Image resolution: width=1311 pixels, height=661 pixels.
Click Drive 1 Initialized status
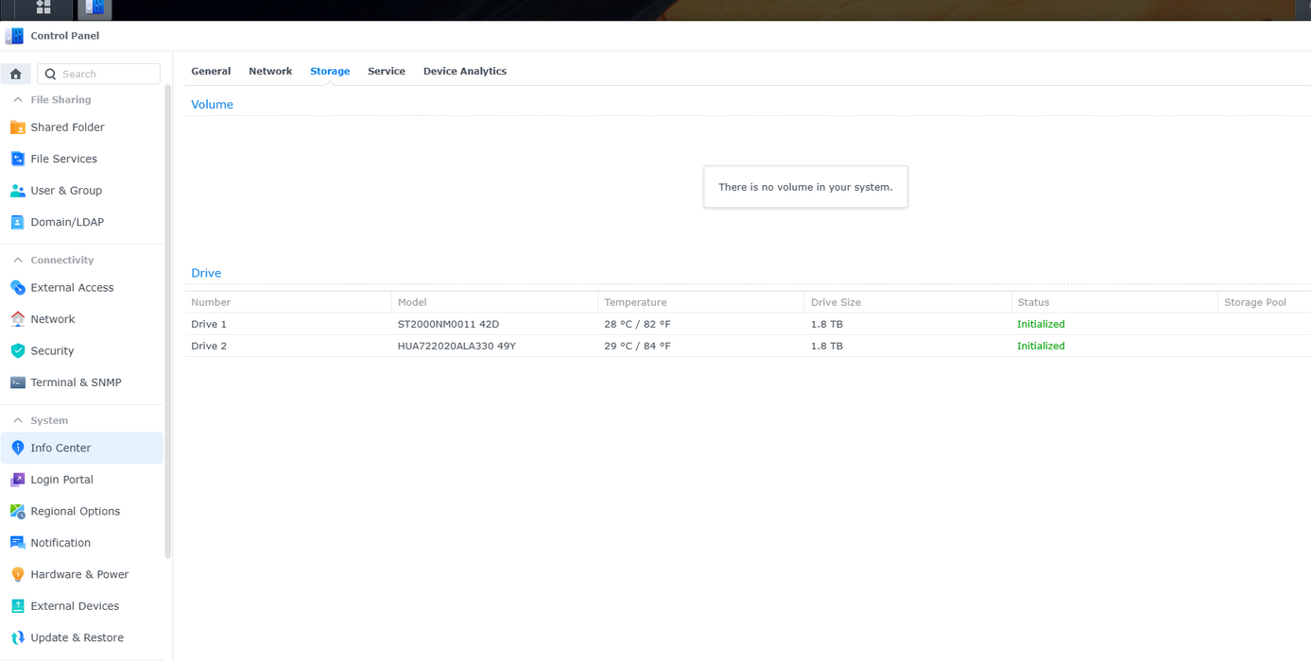[x=1041, y=324]
